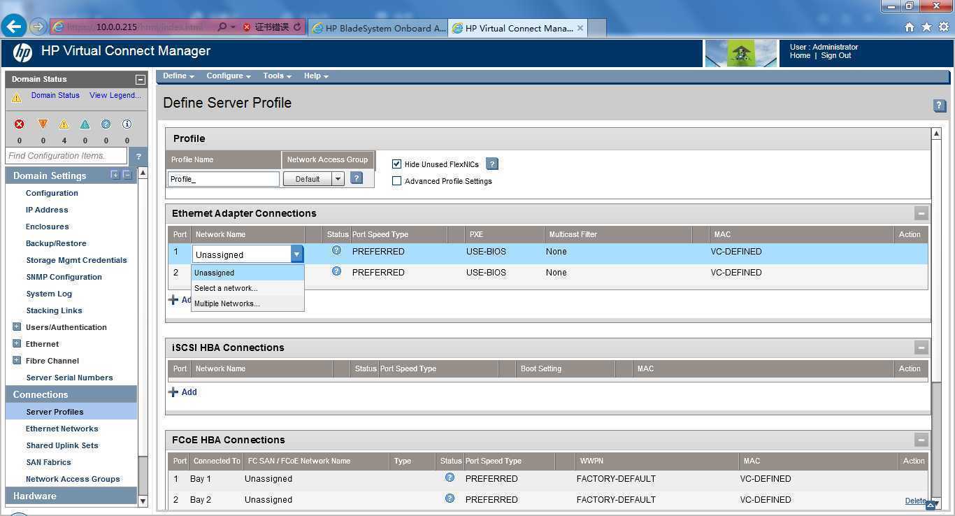Open Network Access Group Default dropdown
Image resolution: width=955 pixels, height=516 pixels.
pyautogui.click(x=313, y=179)
